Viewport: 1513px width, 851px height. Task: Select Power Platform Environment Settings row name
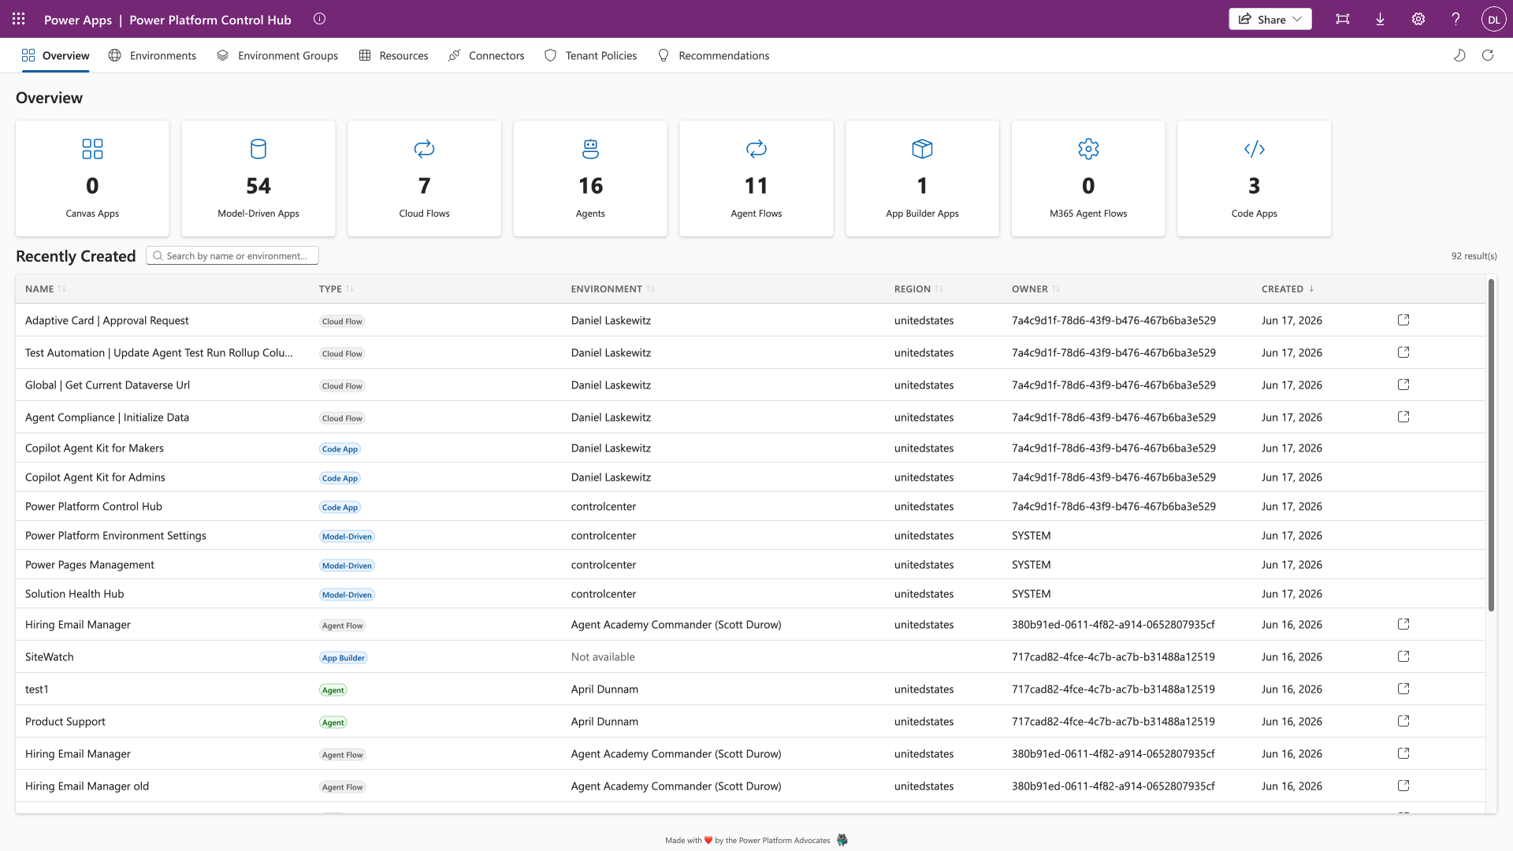click(116, 536)
